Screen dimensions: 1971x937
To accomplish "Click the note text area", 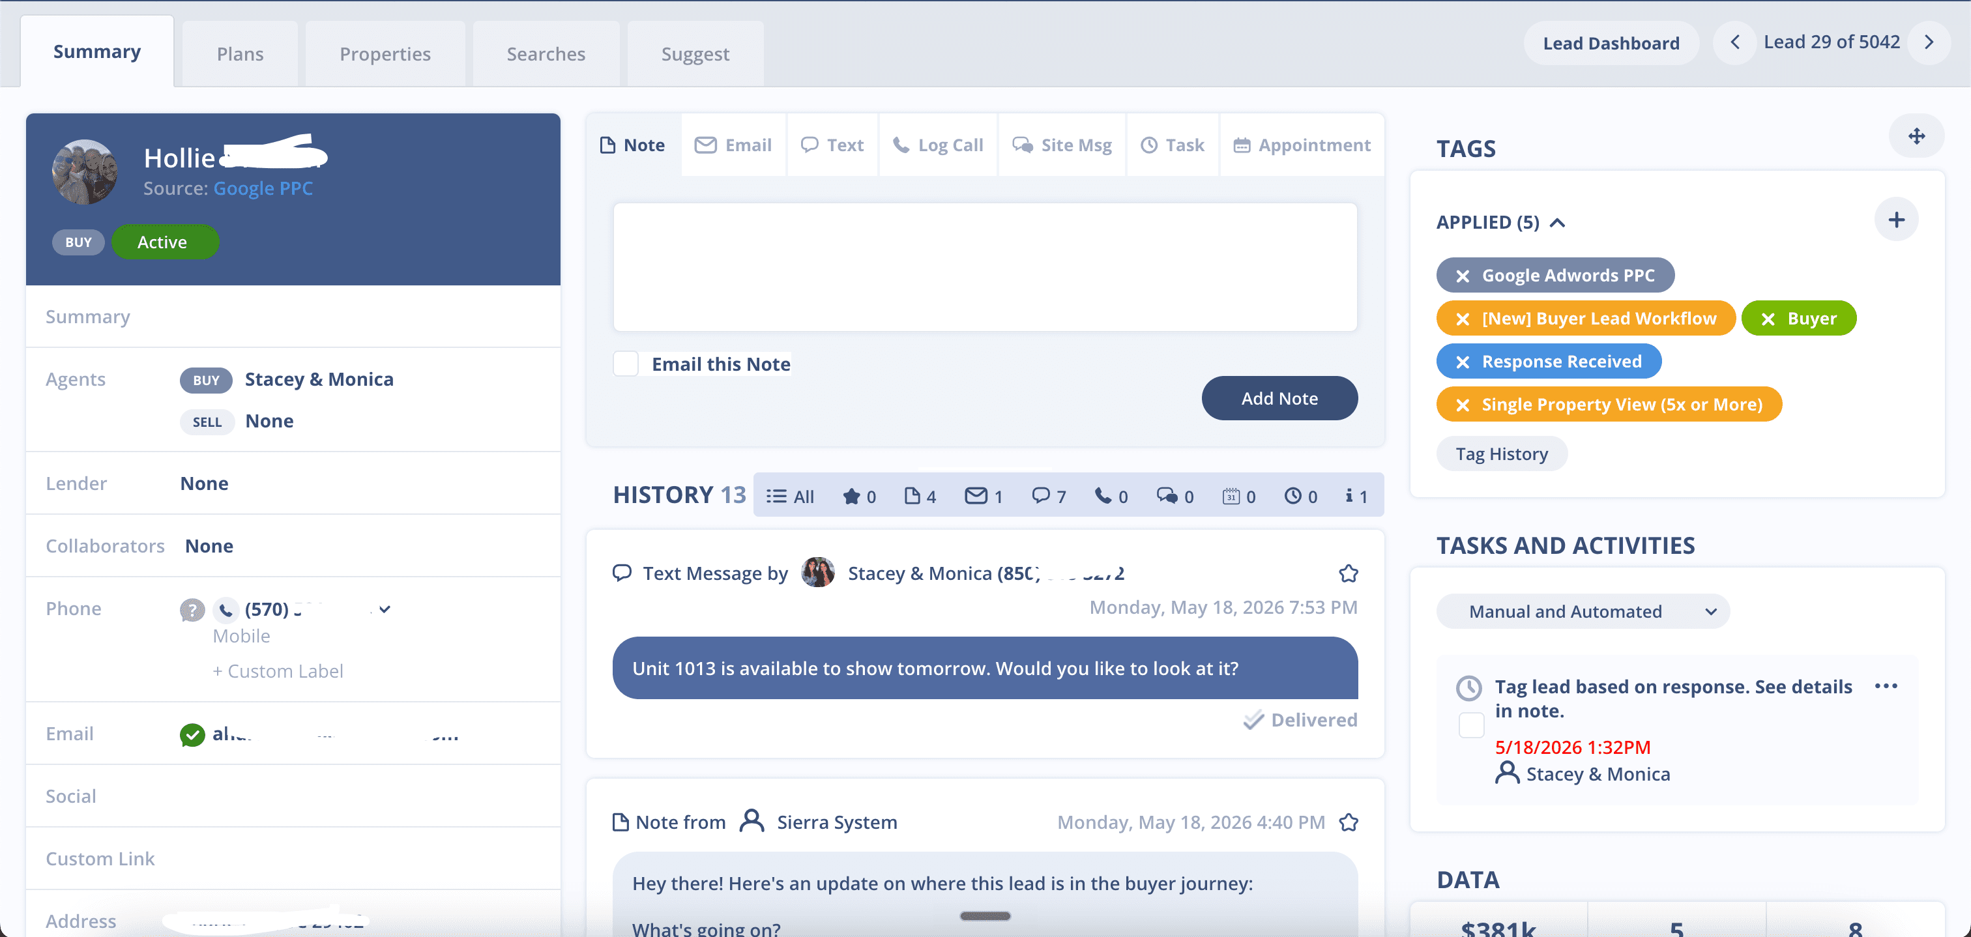I will click(x=985, y=267).
